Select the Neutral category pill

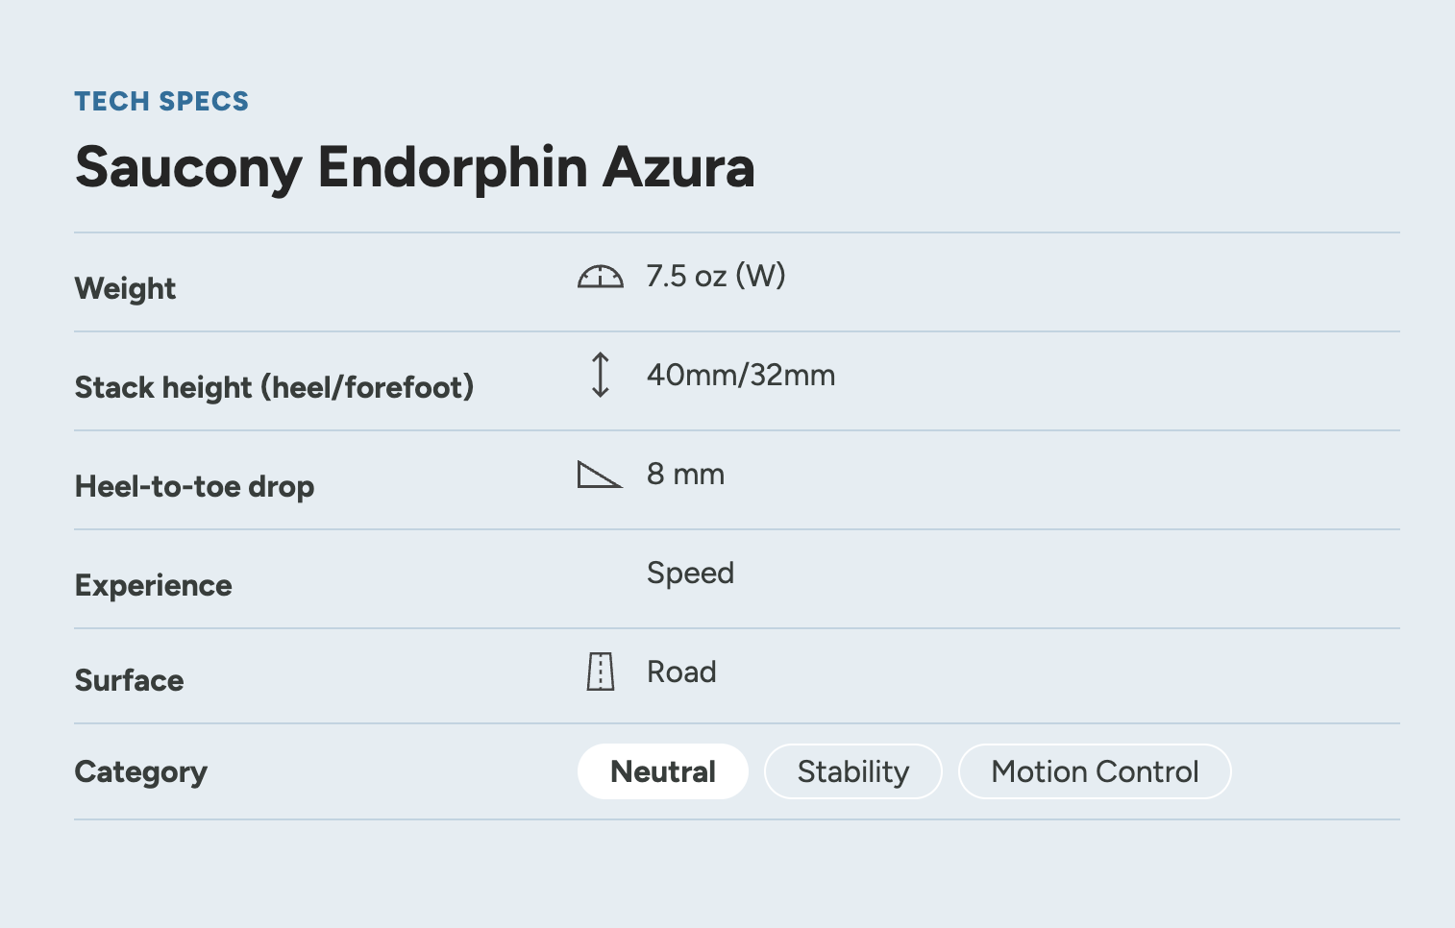pos(663,771)
